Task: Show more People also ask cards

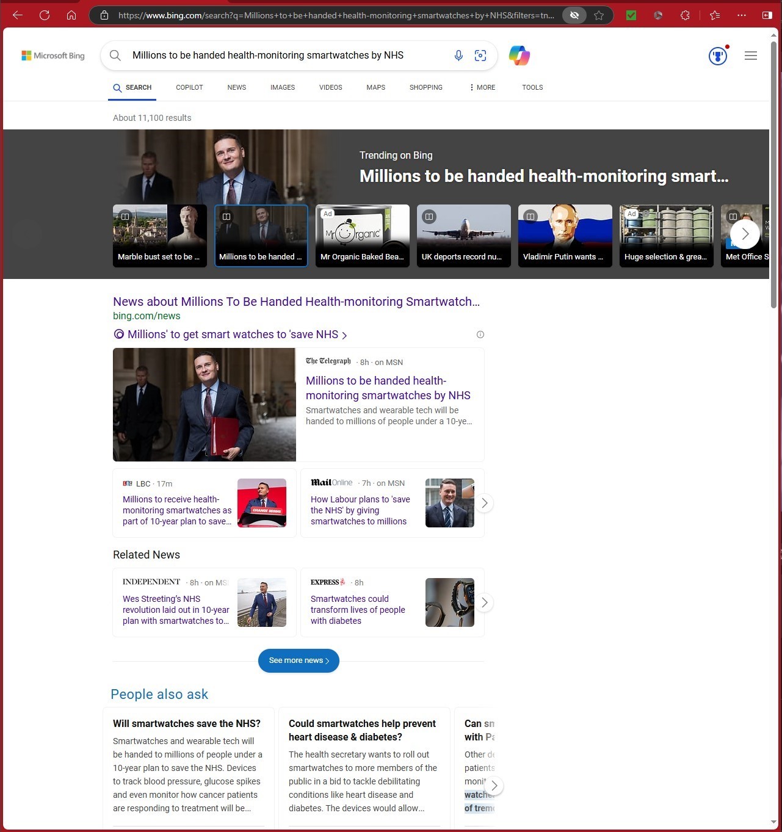Action: [494, 786]
